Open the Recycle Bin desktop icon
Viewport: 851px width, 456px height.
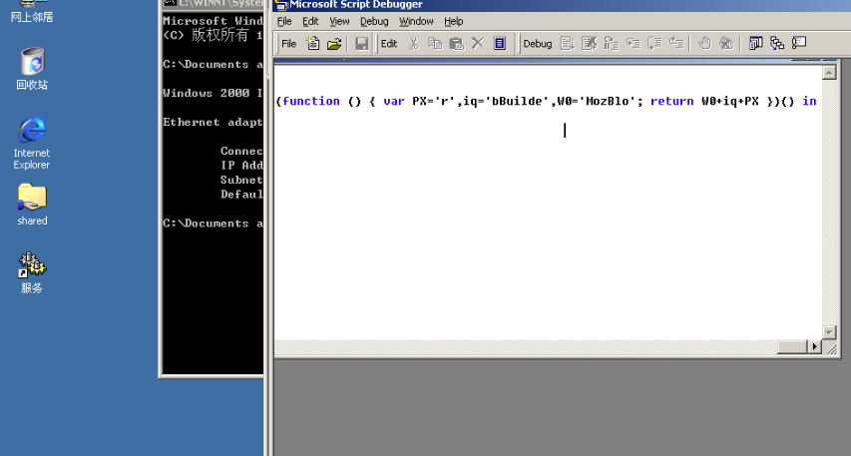click(32, 69)
